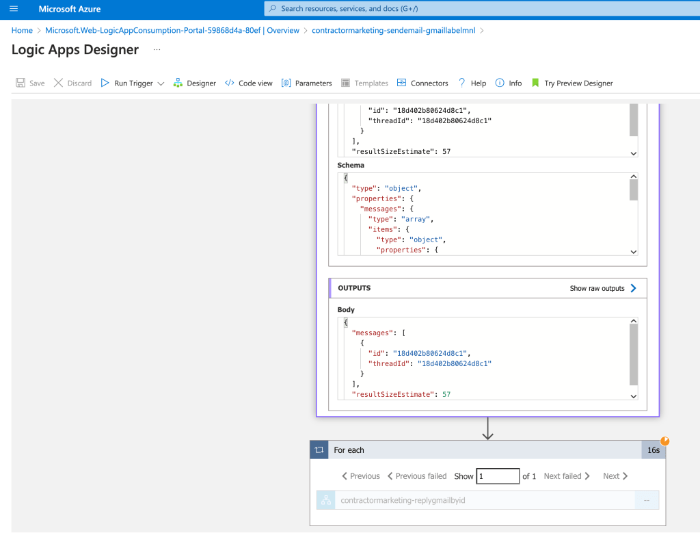Image resolution: width=700 pixels, height=533 pixels.
Task: Switch to Designer view
Action: (x=195, y=83)
